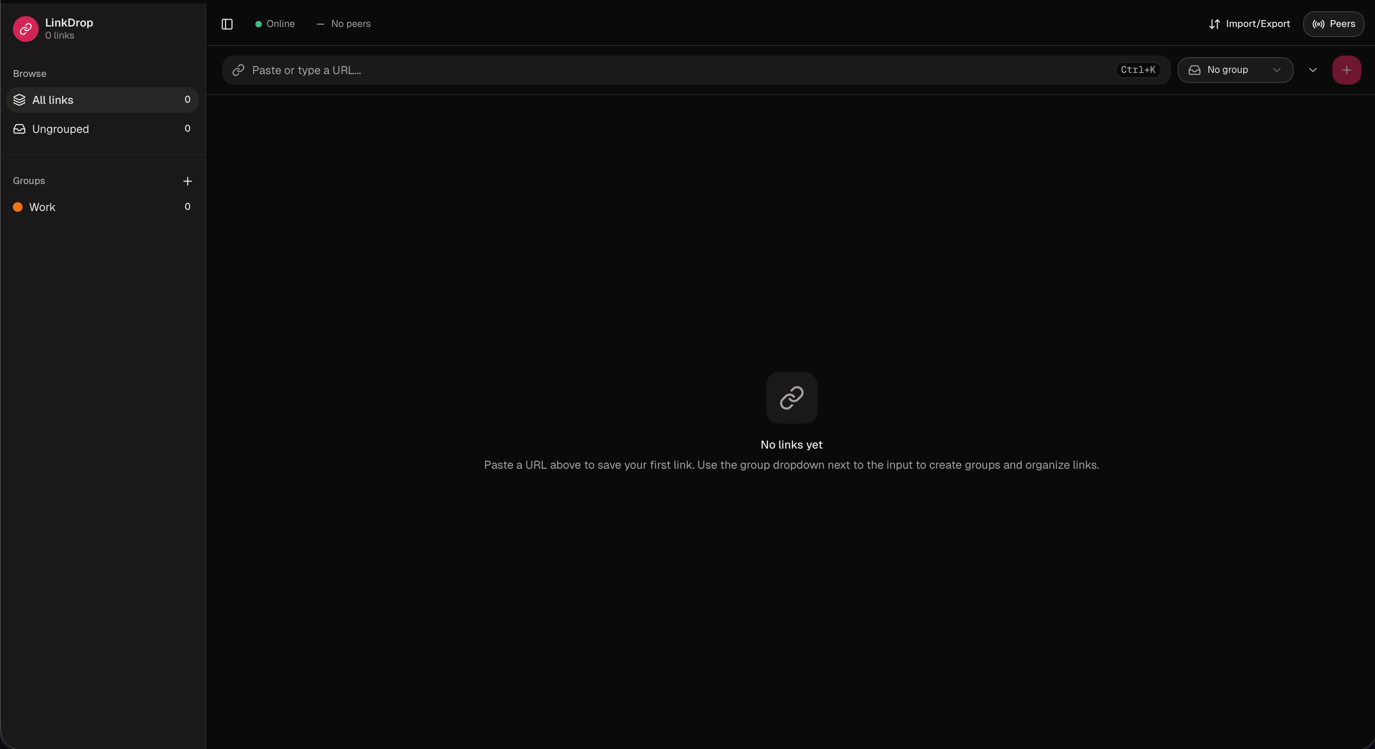Open the Peers panel
1375x749 pixels.
1334,24
